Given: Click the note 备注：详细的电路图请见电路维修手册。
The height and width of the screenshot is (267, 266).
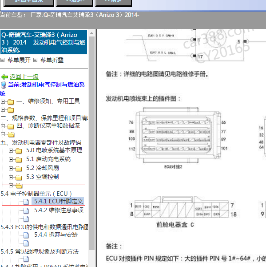Looking at the screenshot, I should (157, 74).
